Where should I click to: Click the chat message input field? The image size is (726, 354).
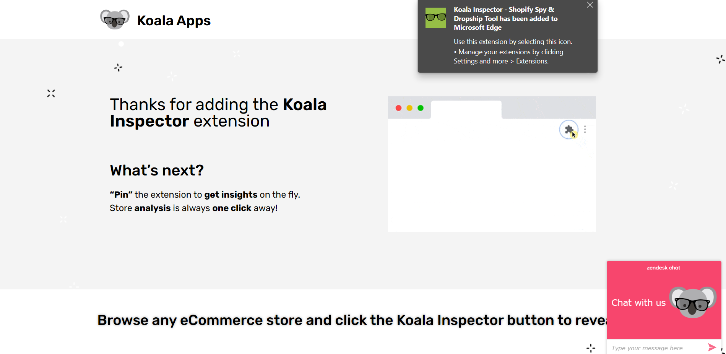coord(657,348)
